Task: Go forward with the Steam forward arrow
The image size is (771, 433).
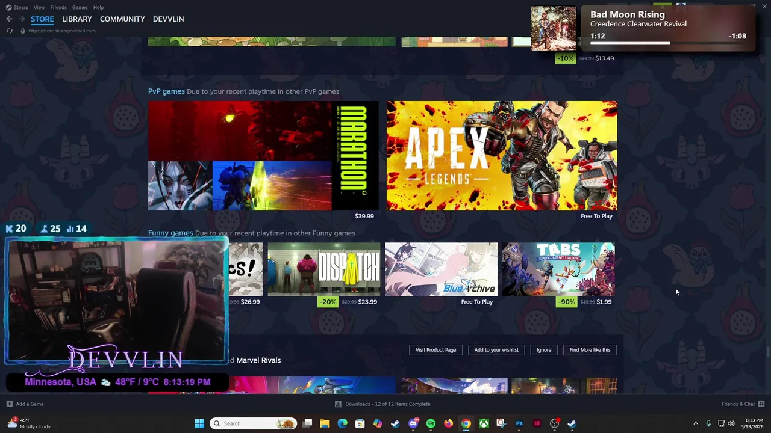Action: pos(22,19)
